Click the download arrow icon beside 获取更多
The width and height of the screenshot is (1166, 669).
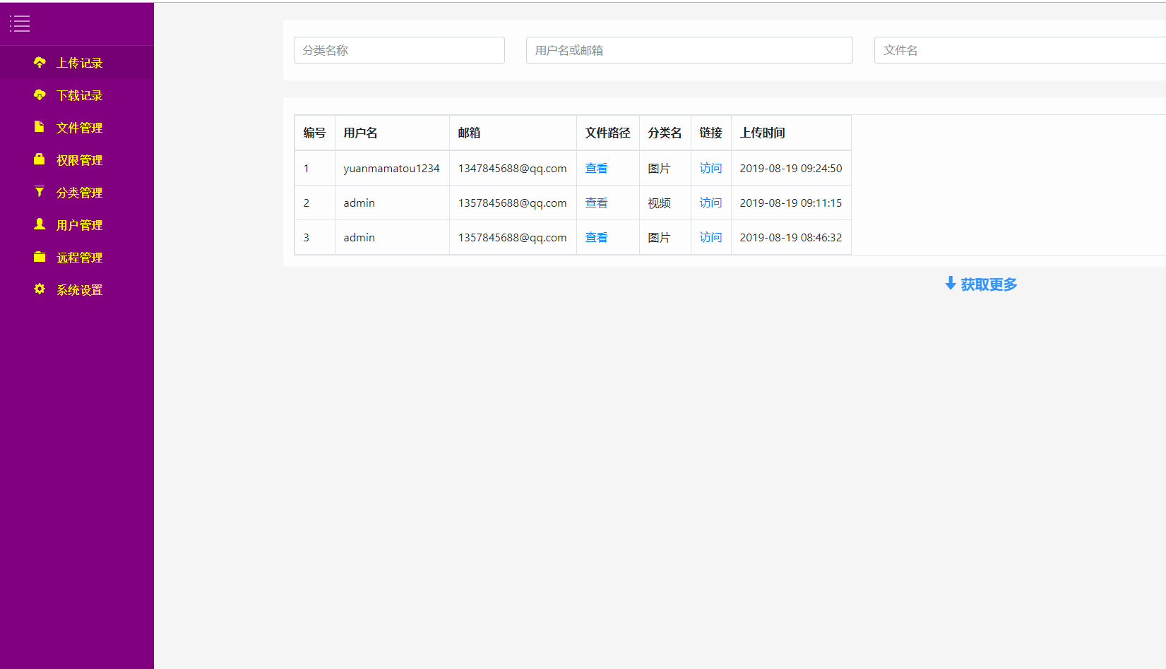pos(950,284)
